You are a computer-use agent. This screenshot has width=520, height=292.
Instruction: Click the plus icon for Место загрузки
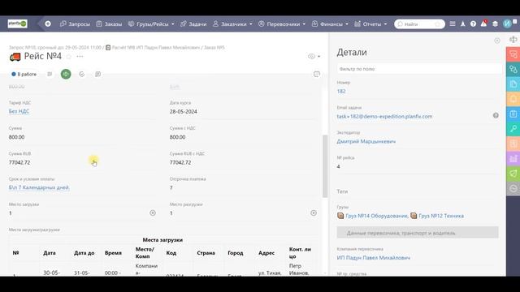tap(153, 213)
